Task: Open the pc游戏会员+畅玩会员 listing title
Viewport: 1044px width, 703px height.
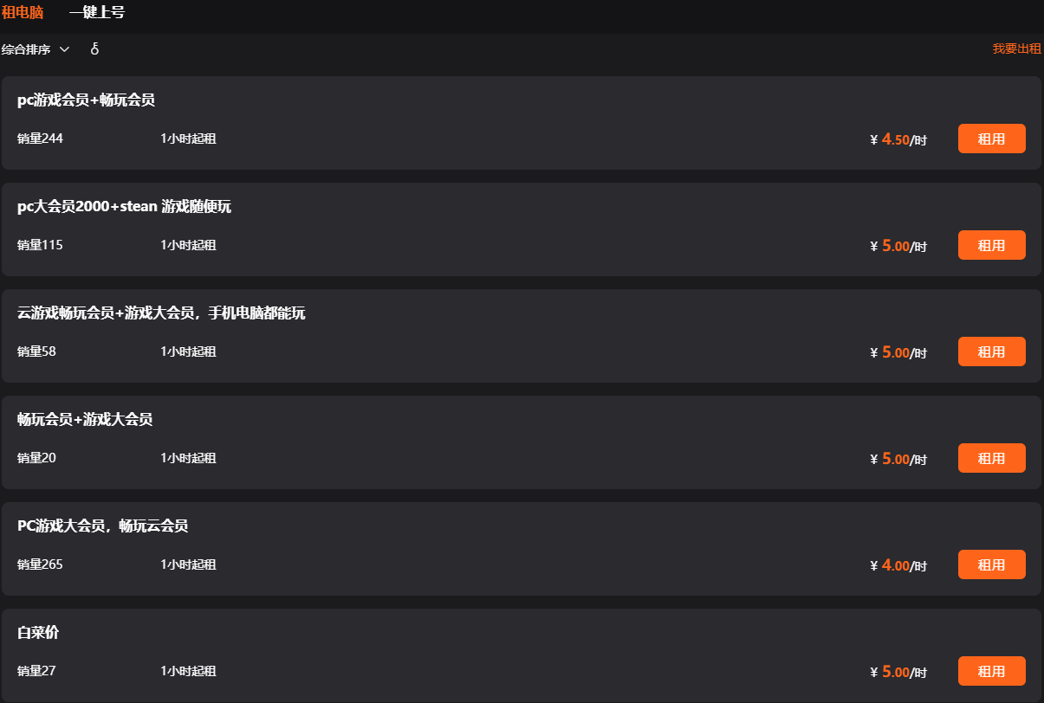Action: (x=86, y=100)
